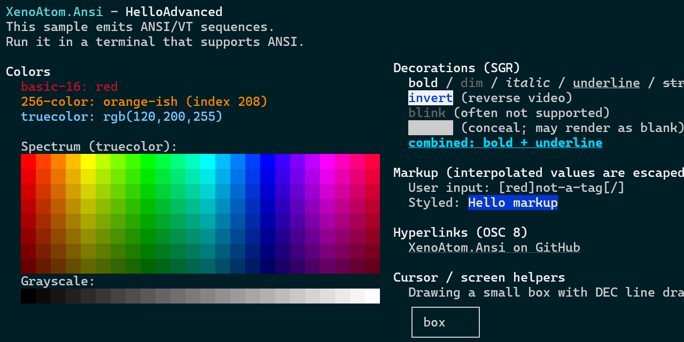Image resolution: width=684 pixels, height=342 pixels.
Task: Click the Colors section heading
Action: (28, 71)
